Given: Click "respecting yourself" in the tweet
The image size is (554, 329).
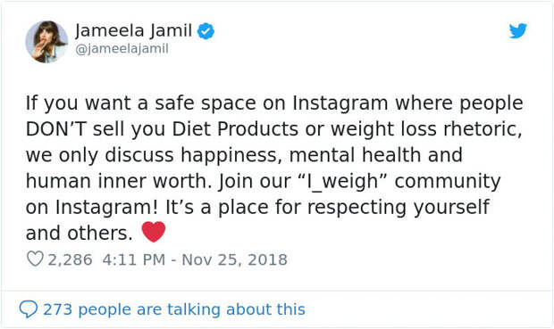Looking at the screenshot, I should point(399,208).
